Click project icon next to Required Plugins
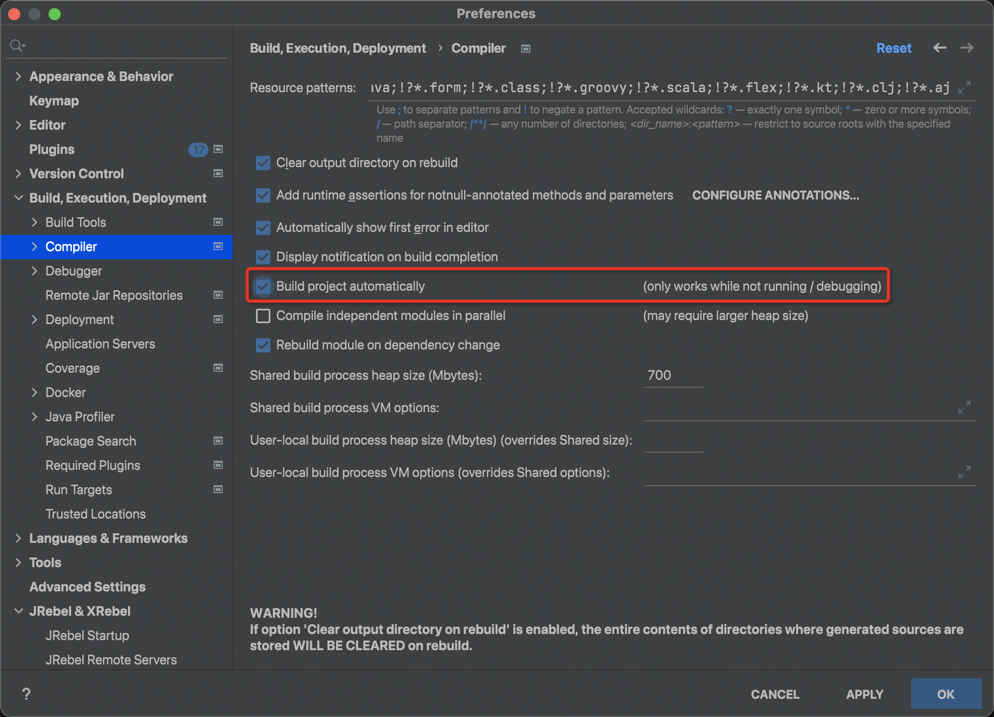994x717 pixels. click(x=218, y=465)
